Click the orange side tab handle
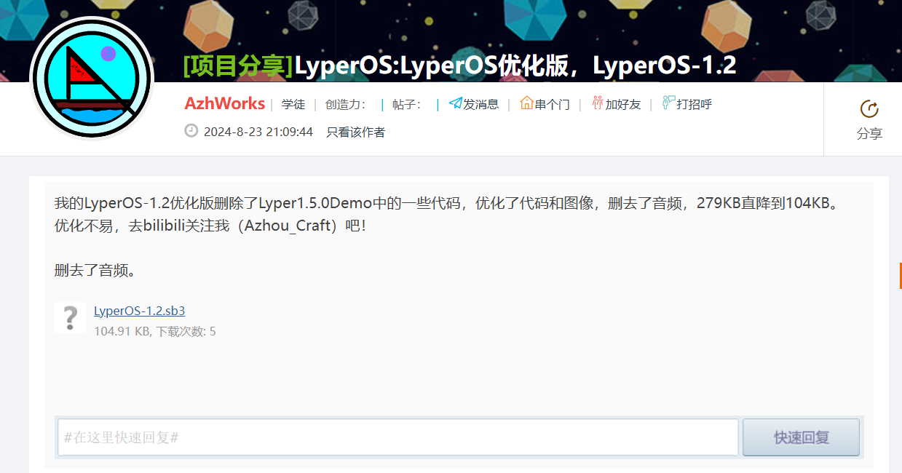902x473 pixels. [900, 276]
